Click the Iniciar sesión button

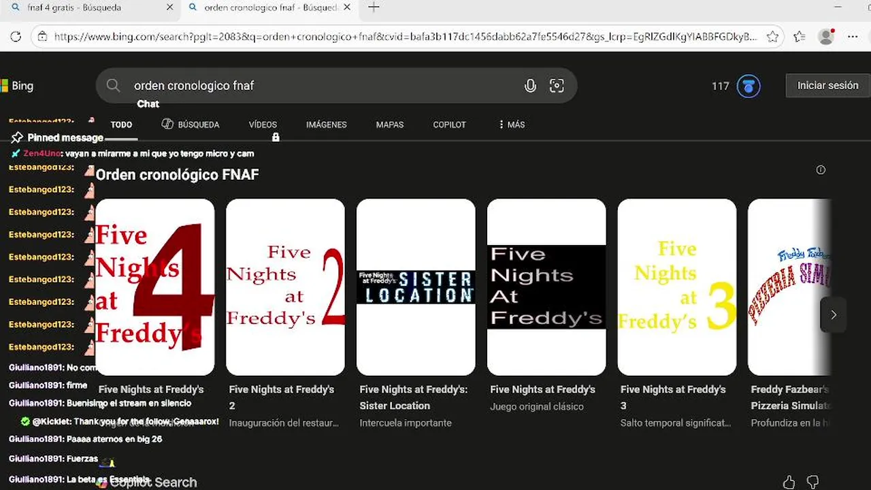[x=827, y=86]
